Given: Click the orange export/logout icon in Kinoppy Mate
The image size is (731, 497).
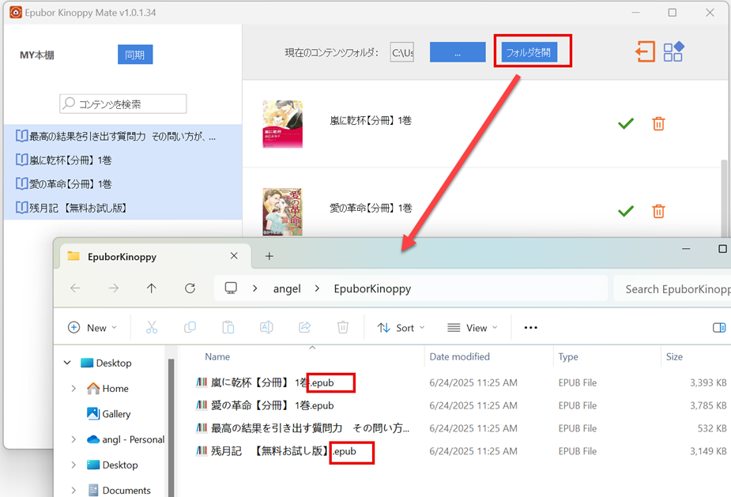Looking at the screenshot, I should pos(645,51).
